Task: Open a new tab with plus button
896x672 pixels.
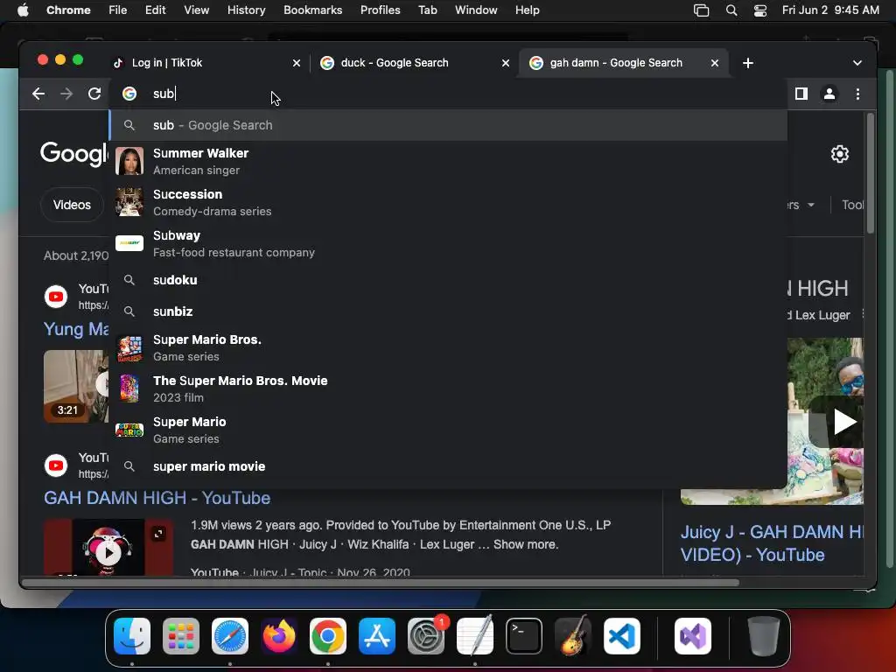Action: (748, 63)
